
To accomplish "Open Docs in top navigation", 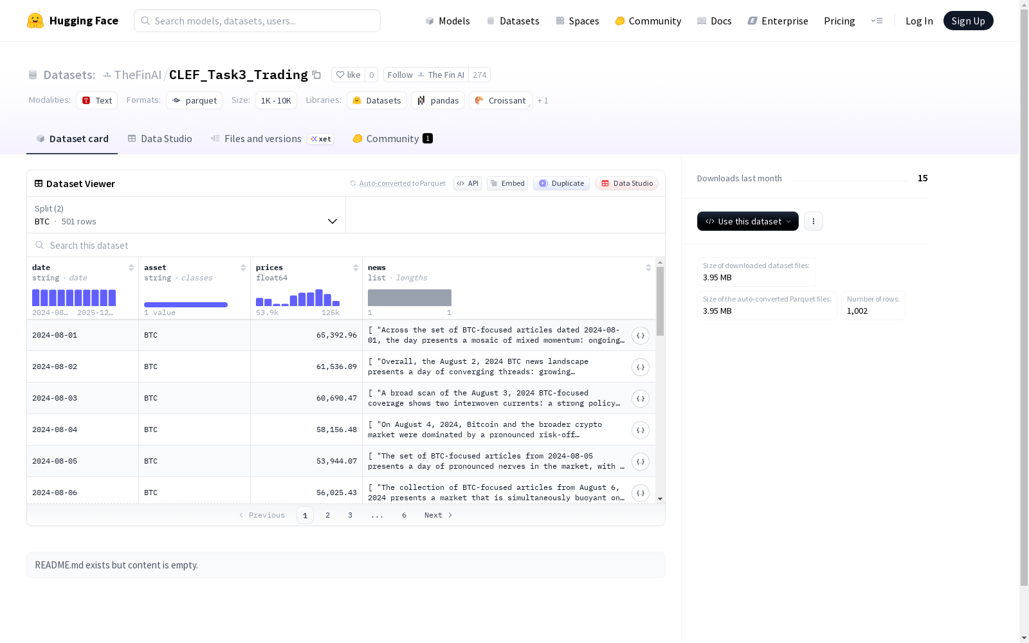I will (715, 21).
